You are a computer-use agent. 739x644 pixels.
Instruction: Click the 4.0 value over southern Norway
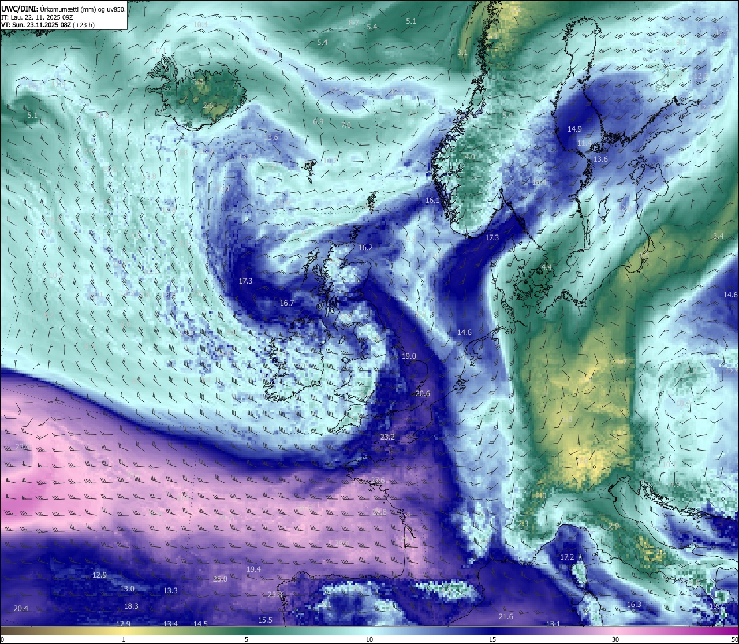coord(470,157)
